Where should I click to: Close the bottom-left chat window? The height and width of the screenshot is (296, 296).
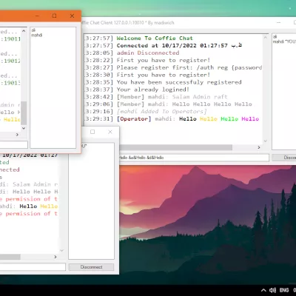pos(110,132)
